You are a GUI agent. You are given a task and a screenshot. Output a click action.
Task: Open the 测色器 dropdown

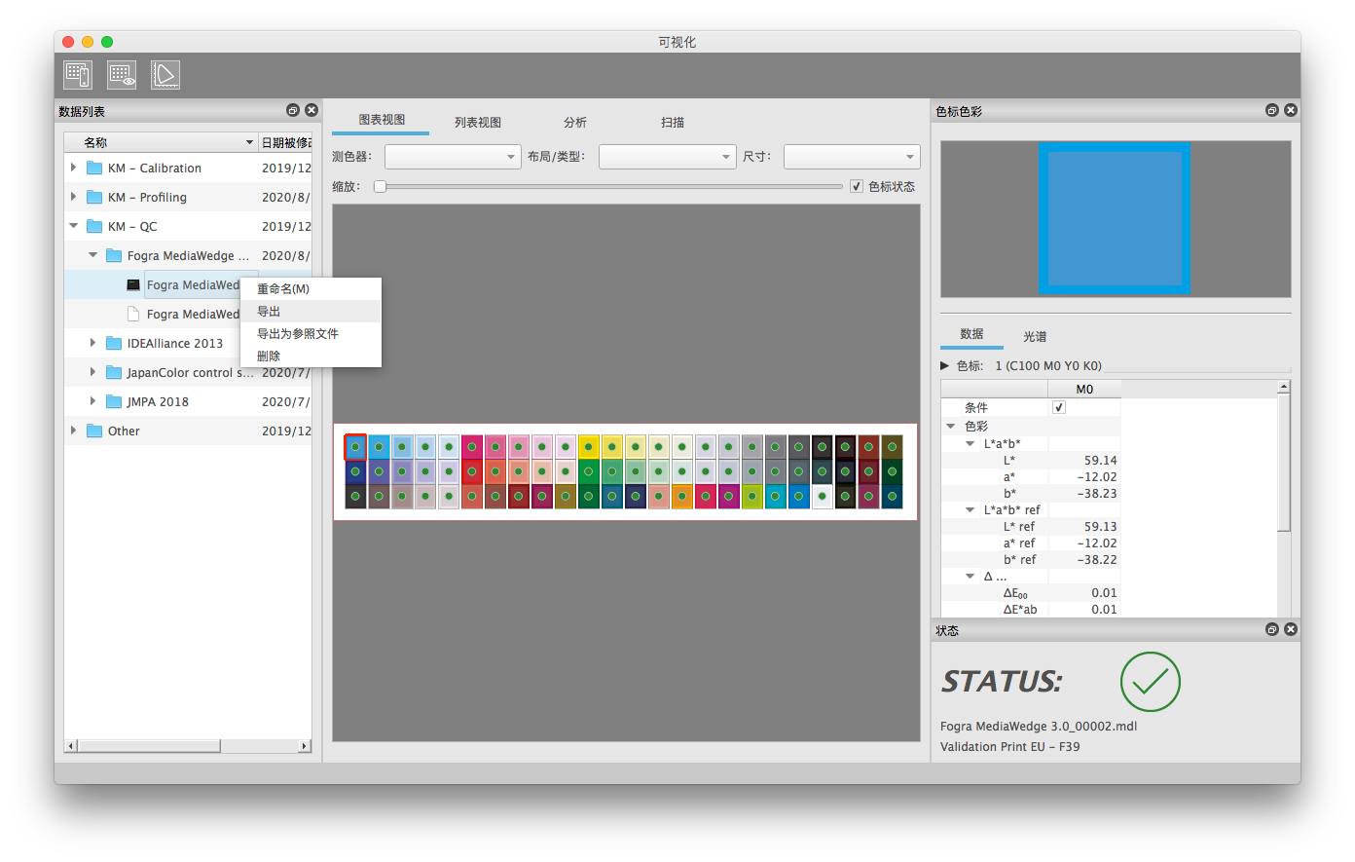click(453, 157)
